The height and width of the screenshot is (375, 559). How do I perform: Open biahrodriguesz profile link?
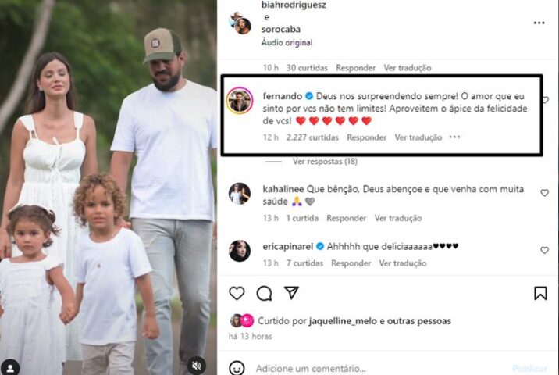coord(294,5)
